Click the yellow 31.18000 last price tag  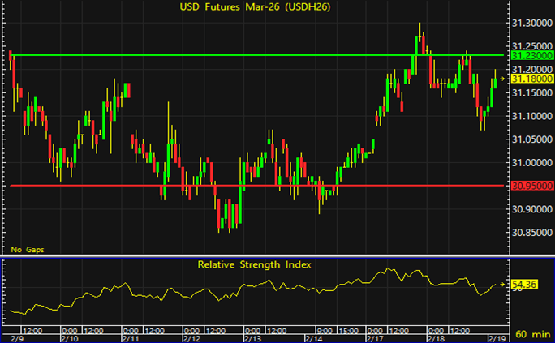(531, 79)
